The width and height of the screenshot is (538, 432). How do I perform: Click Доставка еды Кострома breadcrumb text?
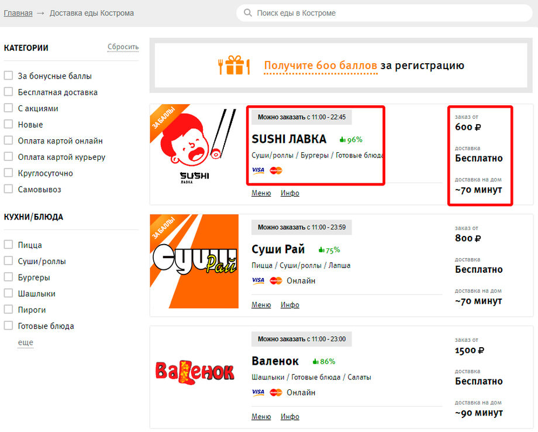point(92,13)
